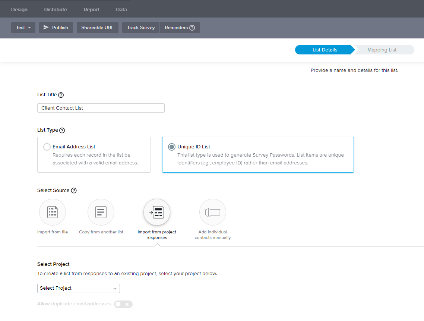The image size is (424, 321).
Task: Open the List Title help icon
Action: tap(61, 95)
